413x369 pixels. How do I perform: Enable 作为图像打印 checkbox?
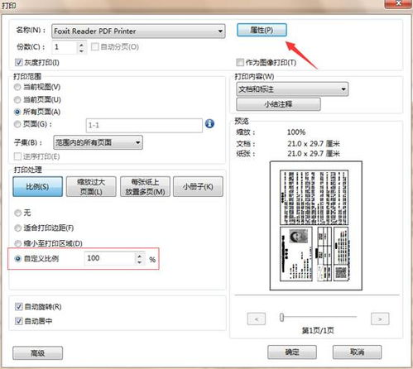point(240,63)
